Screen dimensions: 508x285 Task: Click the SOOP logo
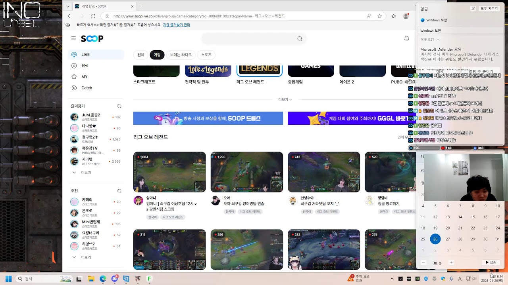coord(92,38)
